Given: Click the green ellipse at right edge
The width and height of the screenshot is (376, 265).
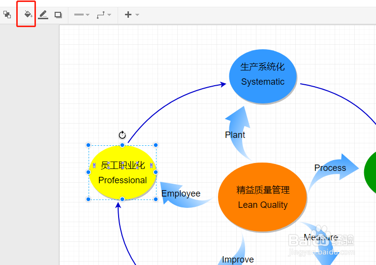Looking at the screenshot, I should 370,172.
